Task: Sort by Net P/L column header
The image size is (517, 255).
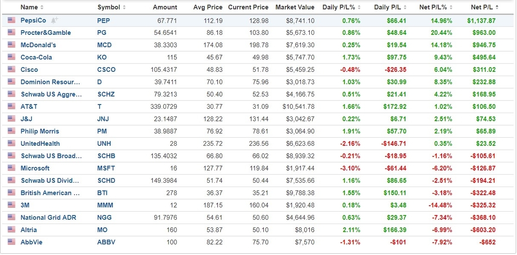Action: pyautogui.click(x=485, y=7)
